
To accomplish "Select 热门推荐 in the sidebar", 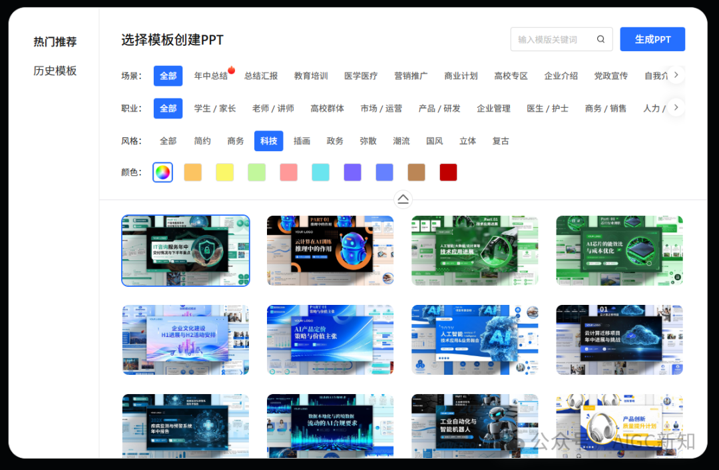I will pos(55,41).
